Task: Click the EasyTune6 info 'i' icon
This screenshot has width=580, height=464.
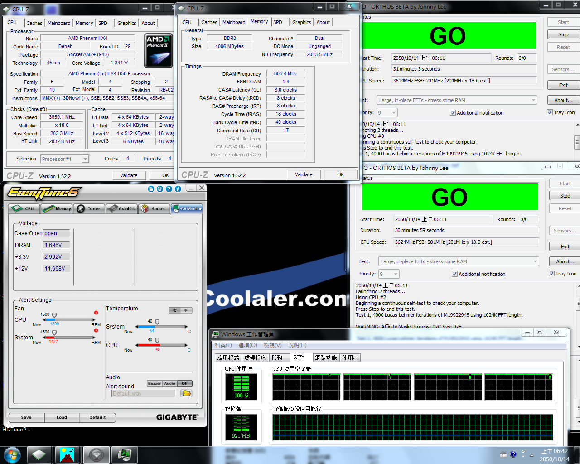Action: pos(178,189)
